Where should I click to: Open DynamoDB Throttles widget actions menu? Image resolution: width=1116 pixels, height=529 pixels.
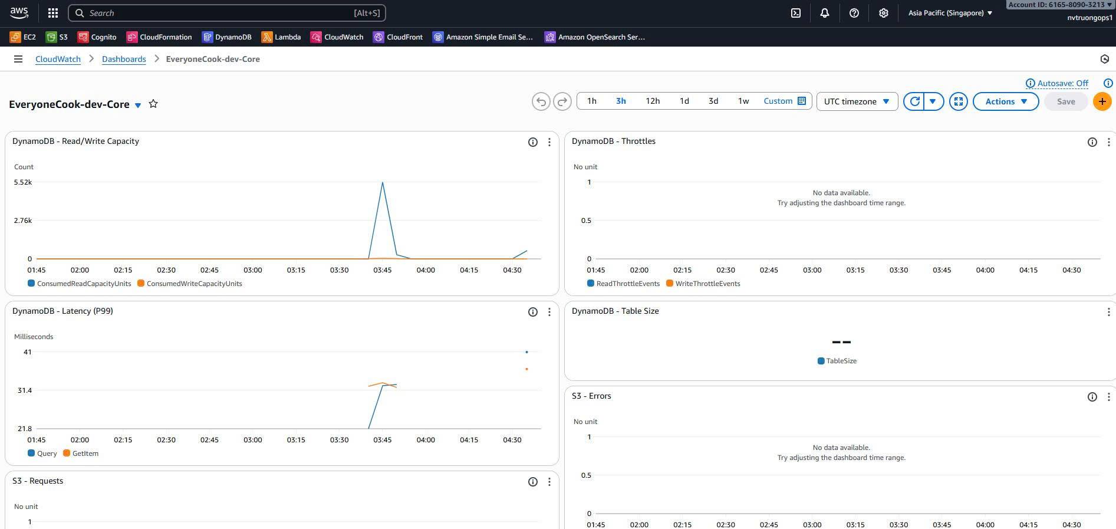[1109, 142]
